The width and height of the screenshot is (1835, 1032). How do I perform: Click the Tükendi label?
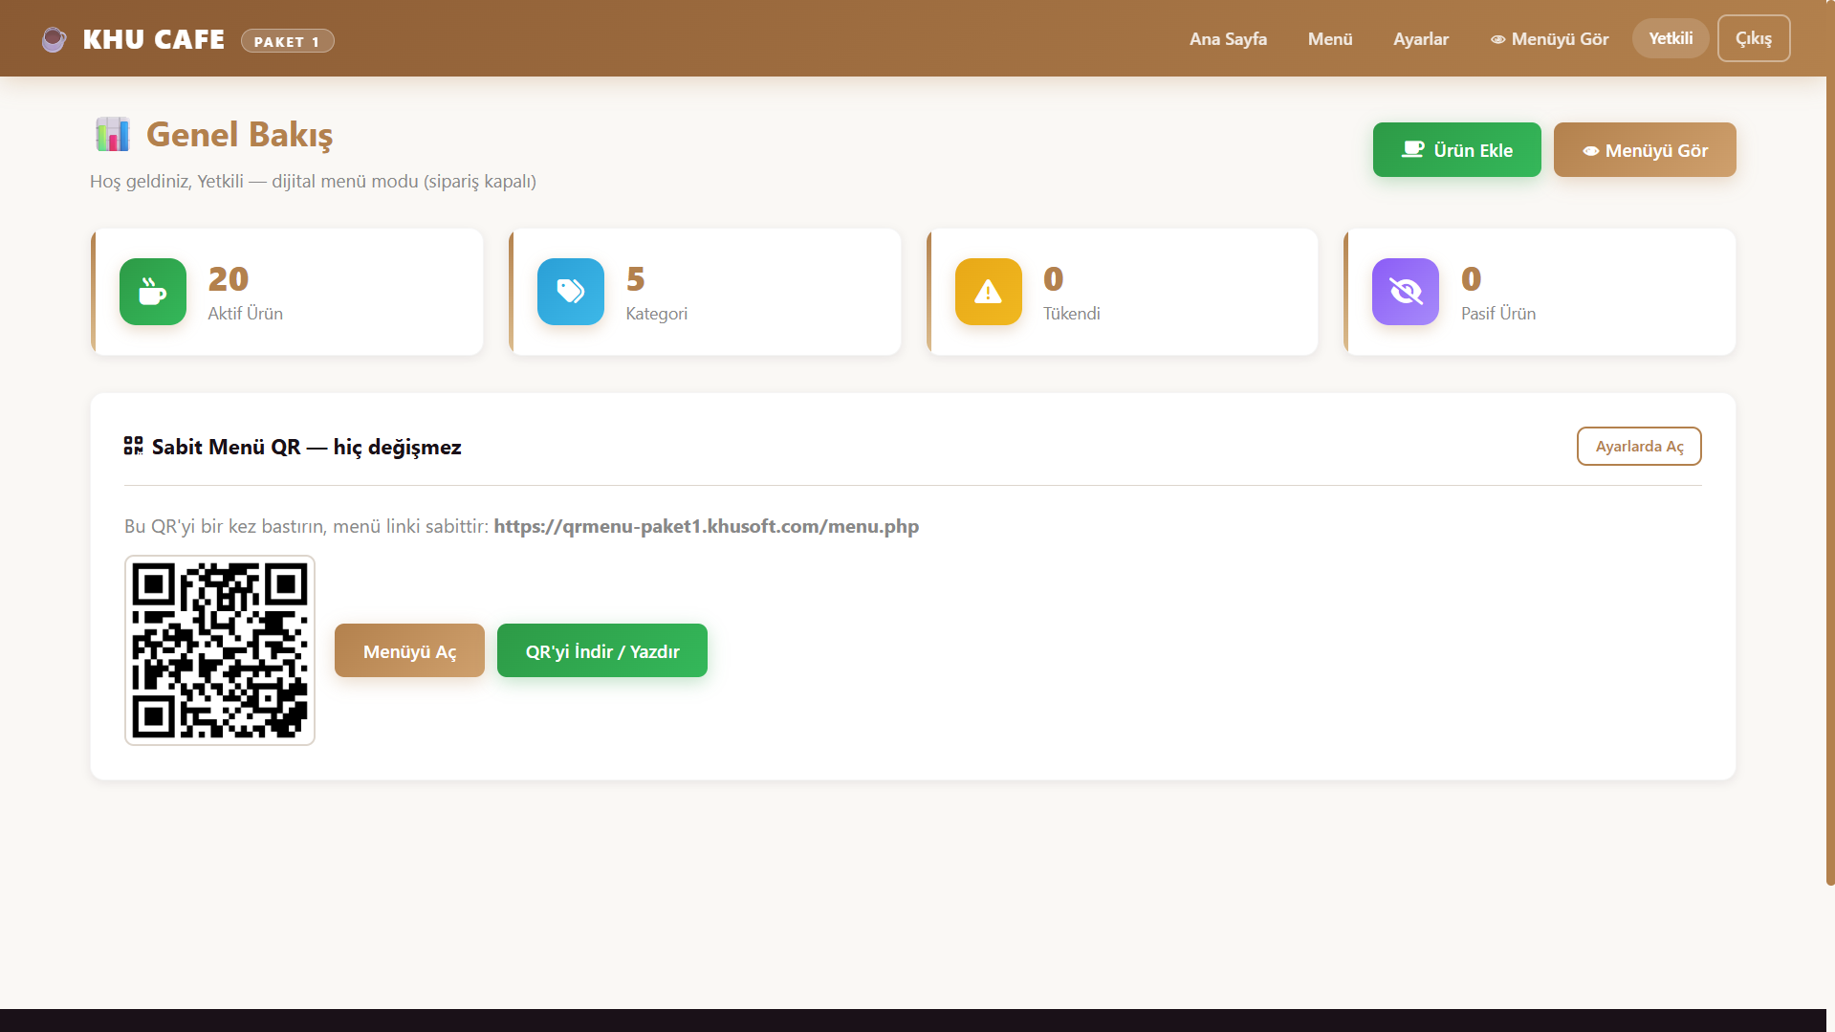(x=1072, y=314)
